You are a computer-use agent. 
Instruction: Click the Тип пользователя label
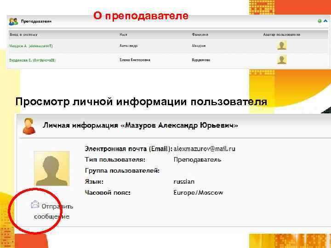pyautogui.click(x=115, y=160)
